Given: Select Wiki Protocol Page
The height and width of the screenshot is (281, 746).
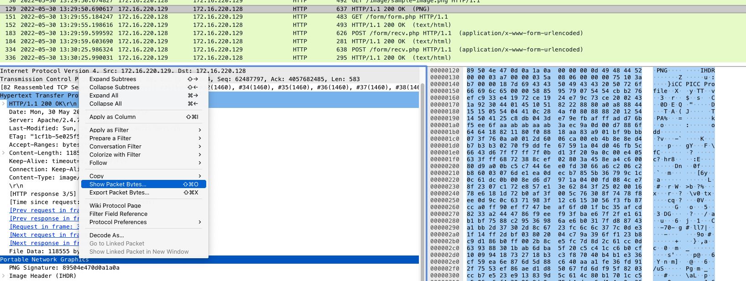Looking at the screenshot, I should pos(115,206).
